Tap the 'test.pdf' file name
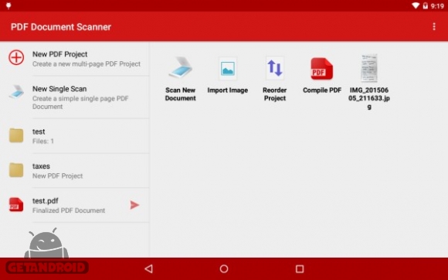 click(45, 201)
